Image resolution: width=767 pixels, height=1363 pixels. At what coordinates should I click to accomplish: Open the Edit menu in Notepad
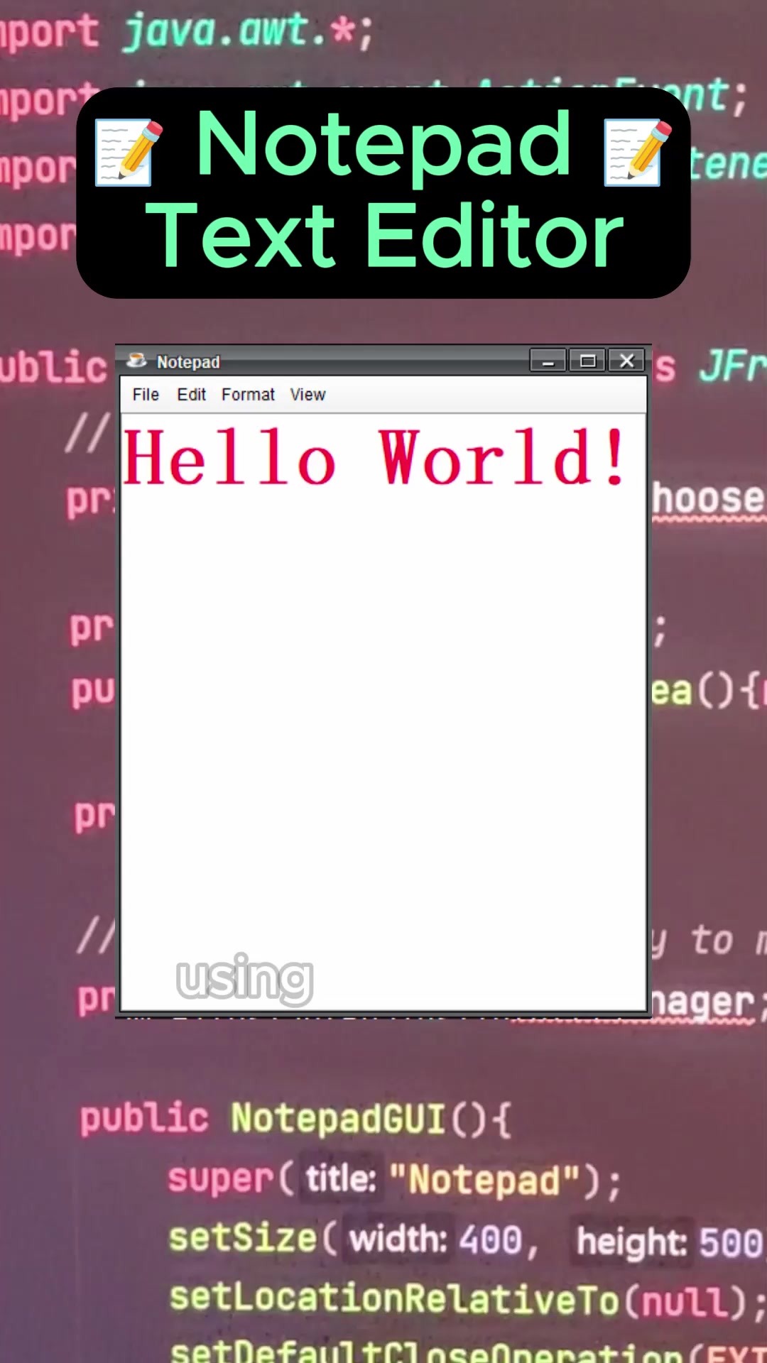[191, 395]
